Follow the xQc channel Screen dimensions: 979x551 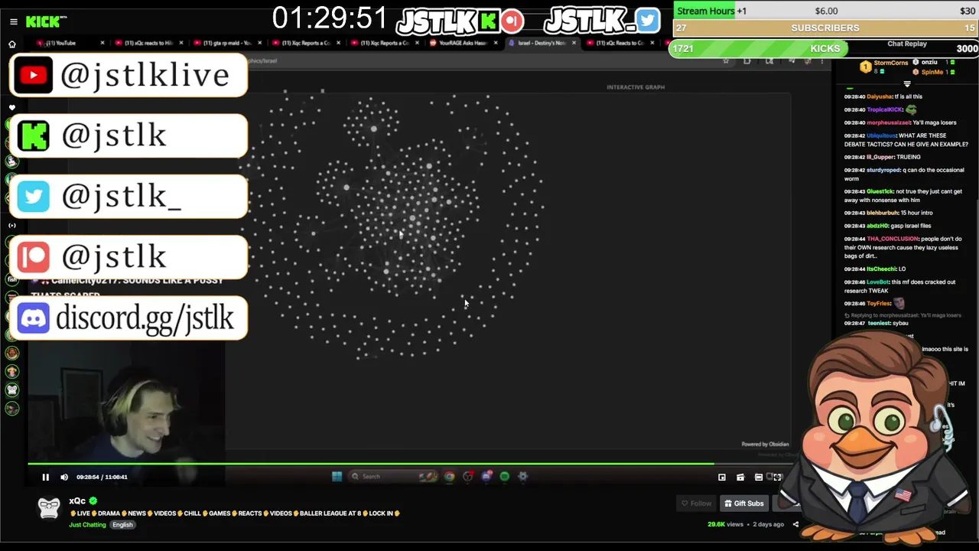[697, 503]
